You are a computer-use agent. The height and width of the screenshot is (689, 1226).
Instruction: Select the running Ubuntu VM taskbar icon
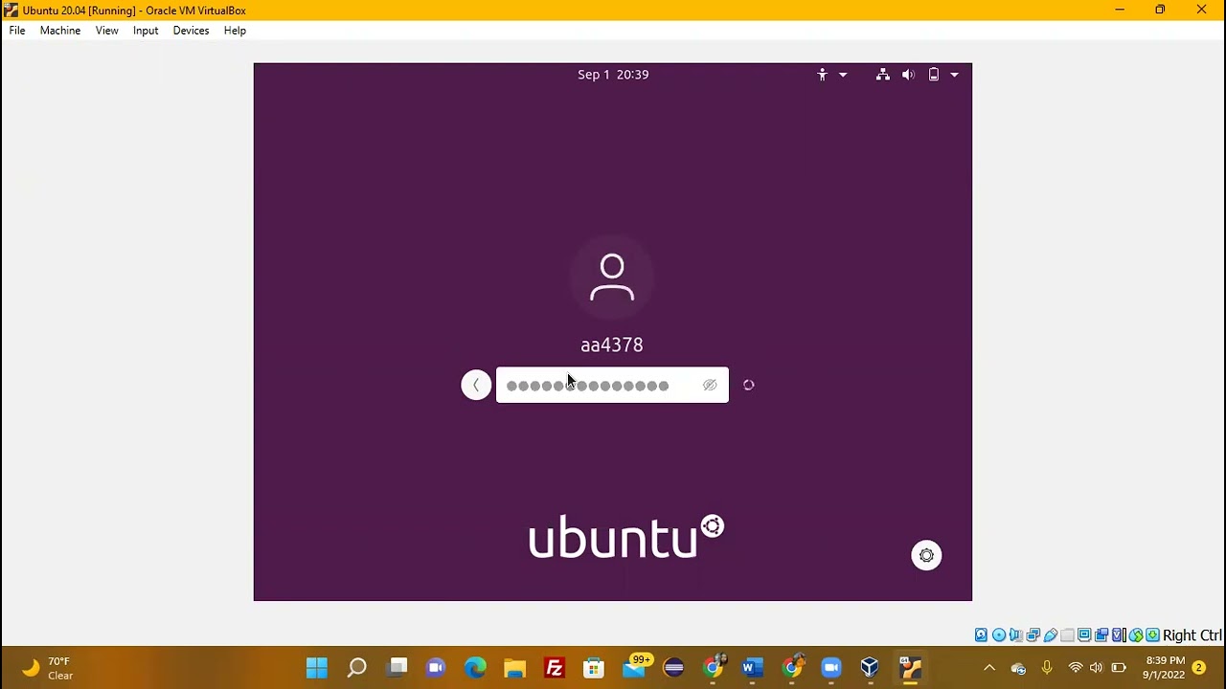[x=910, y=667]
